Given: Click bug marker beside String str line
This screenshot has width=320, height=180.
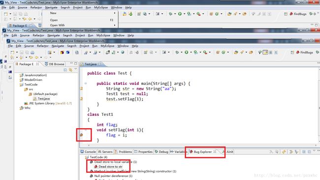Looking at the screenshot, I should coord(81,89).
